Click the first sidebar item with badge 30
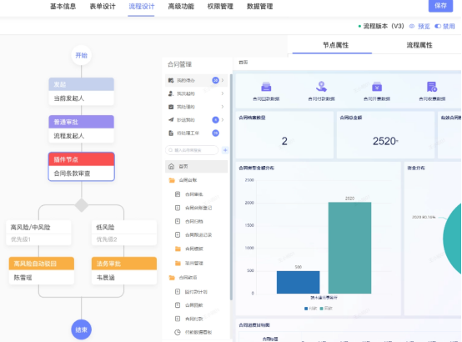This screenshot has width=462, height=342. pyautogui.click(x=196, y=80)
